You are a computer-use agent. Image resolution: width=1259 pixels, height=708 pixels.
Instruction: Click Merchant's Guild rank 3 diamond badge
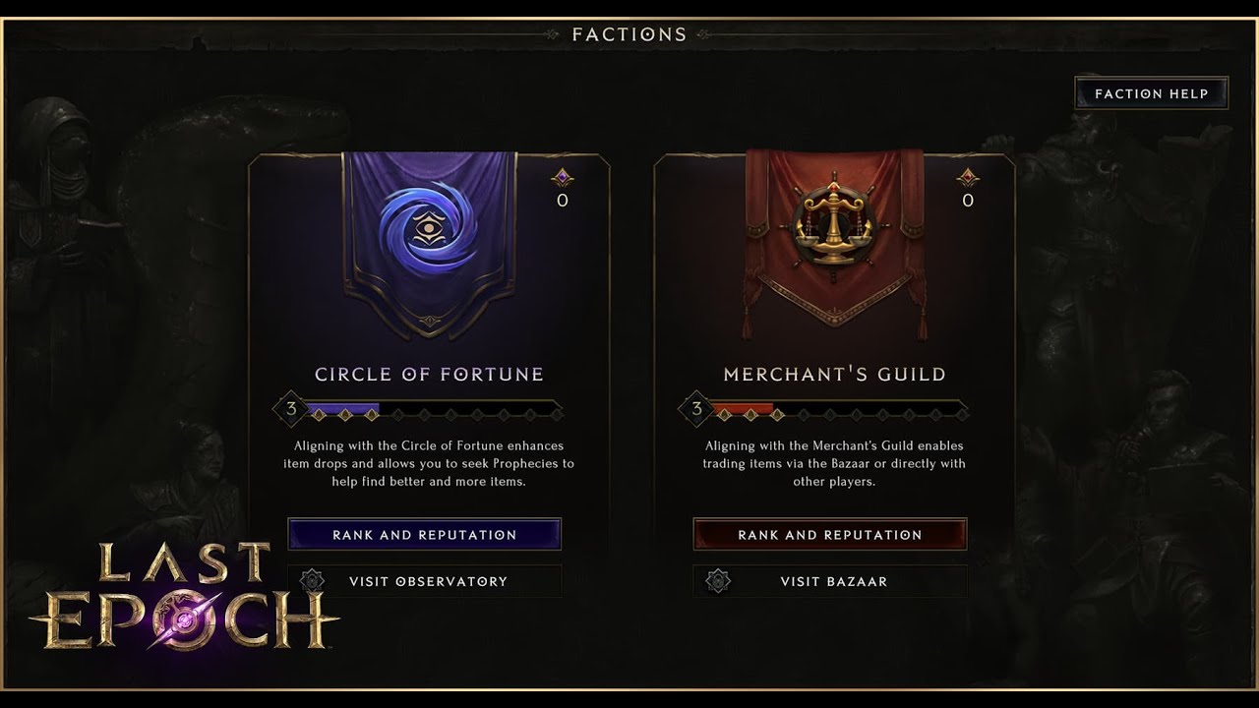click(x=696, y=409)
